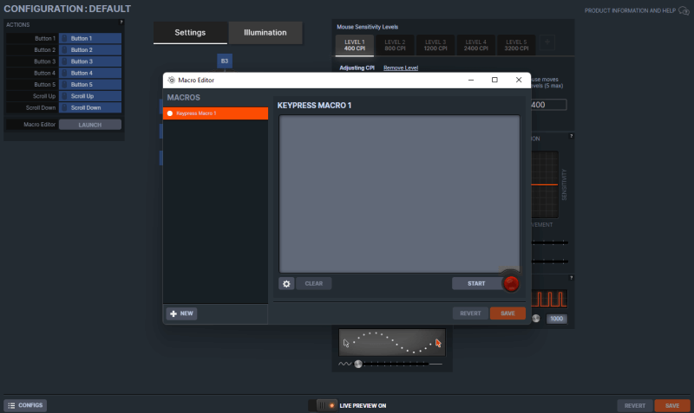Click the B3 mouse button marker
Image resolution: width=694 pixels, height=413 pixels.
pos(225,61)
